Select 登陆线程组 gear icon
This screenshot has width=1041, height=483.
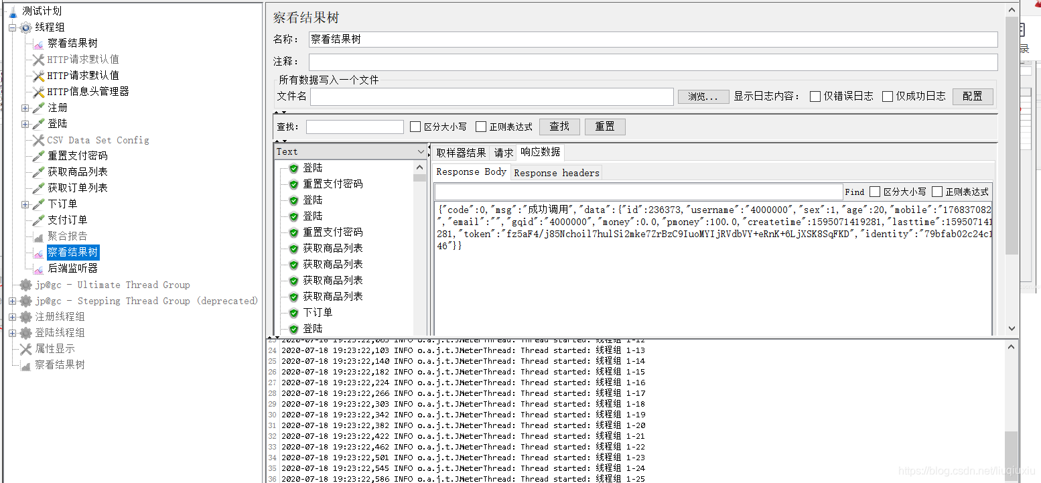point(25,333)
